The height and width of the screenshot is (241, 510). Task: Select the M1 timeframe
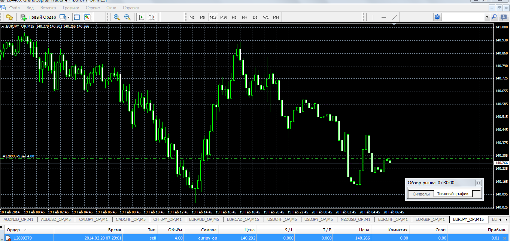(192, 17)
